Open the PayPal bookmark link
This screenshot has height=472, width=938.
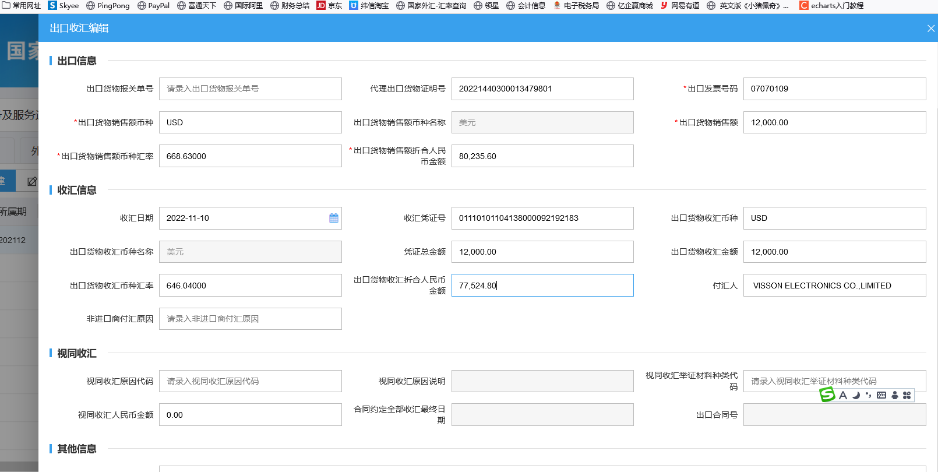153,6
